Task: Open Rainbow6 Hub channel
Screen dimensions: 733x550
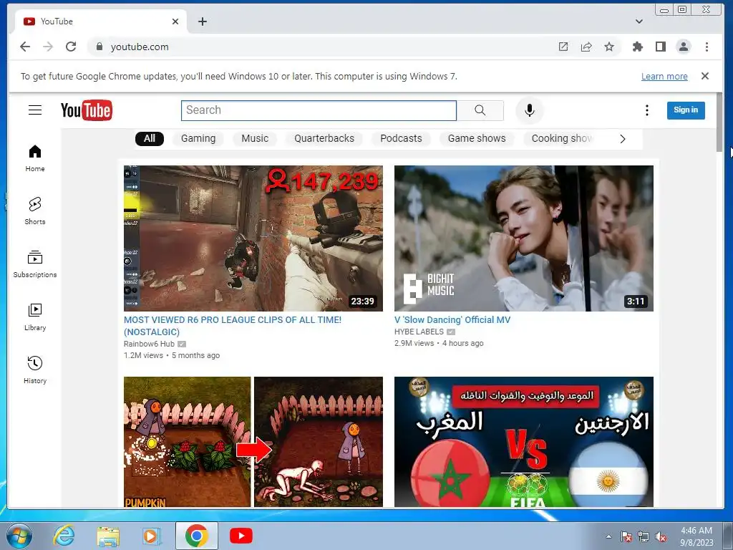Action: [x=149, y=344]
